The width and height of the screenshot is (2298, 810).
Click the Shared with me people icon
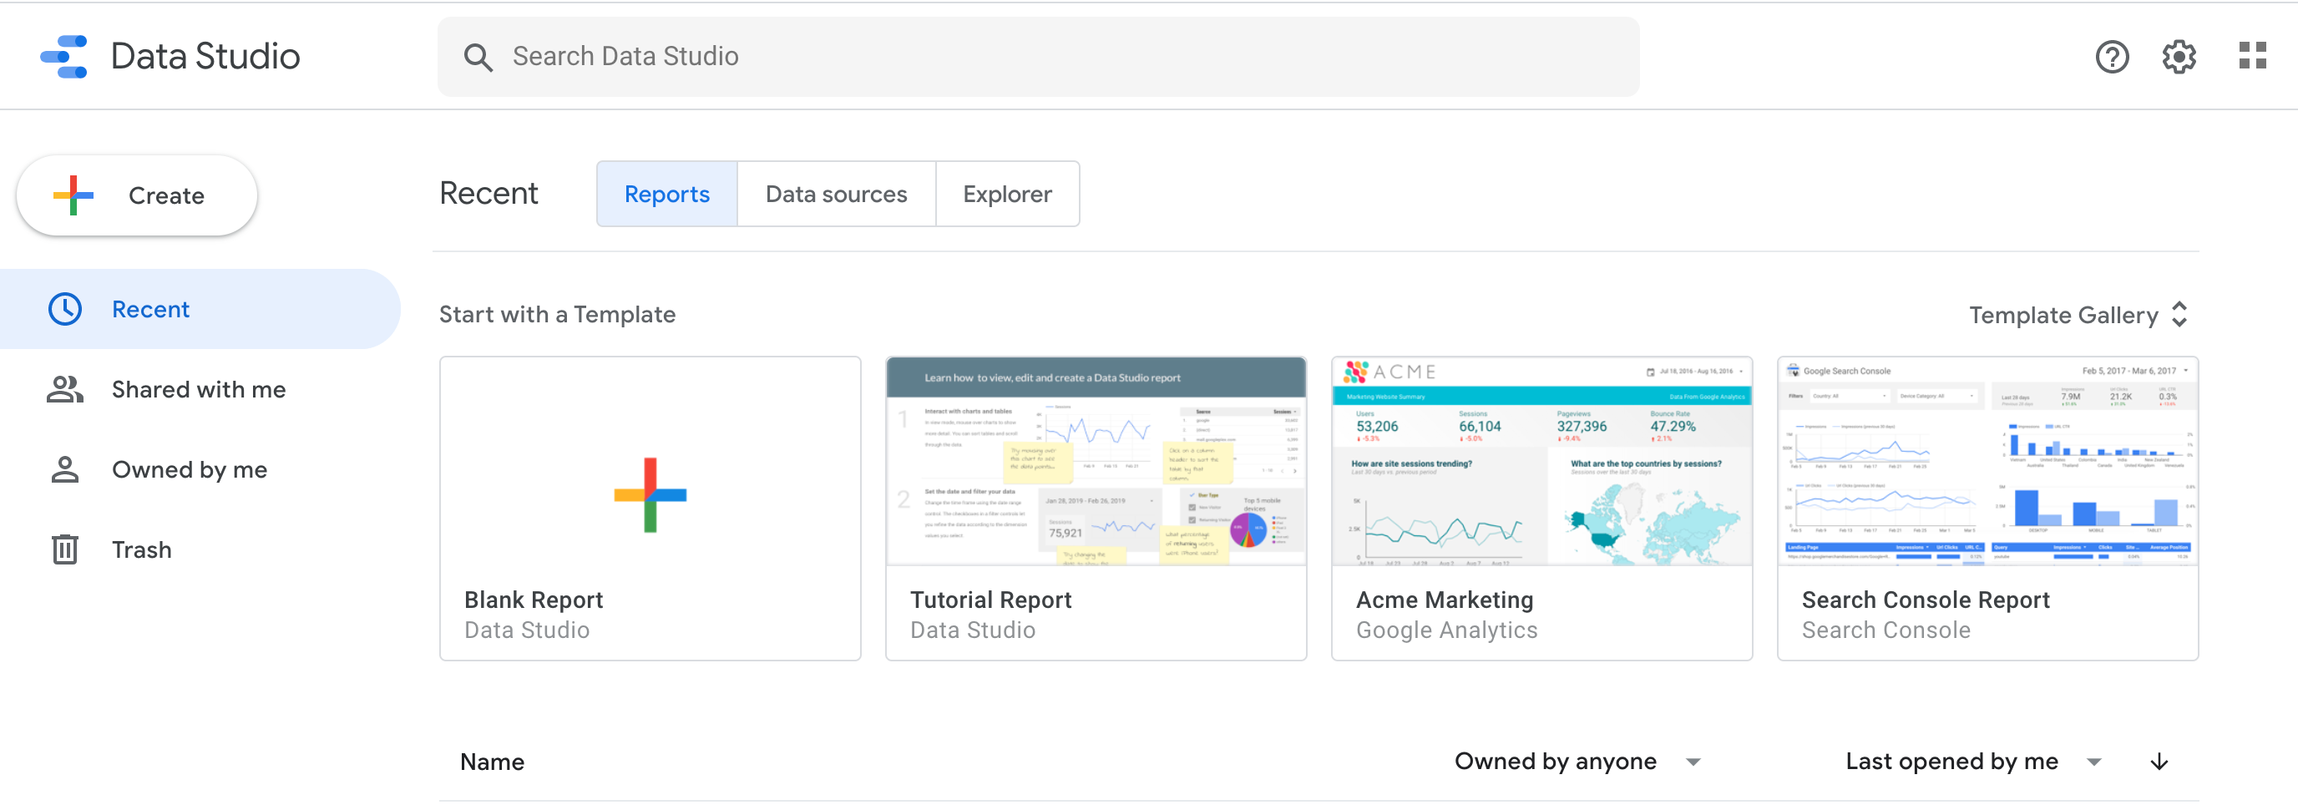[x=65, y=390]
